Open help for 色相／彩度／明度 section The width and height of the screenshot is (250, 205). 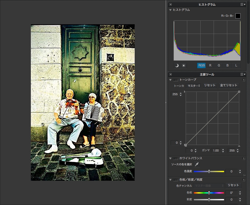click(244, 180)
